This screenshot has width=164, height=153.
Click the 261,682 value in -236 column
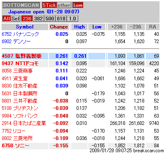[x=136, y=123]
